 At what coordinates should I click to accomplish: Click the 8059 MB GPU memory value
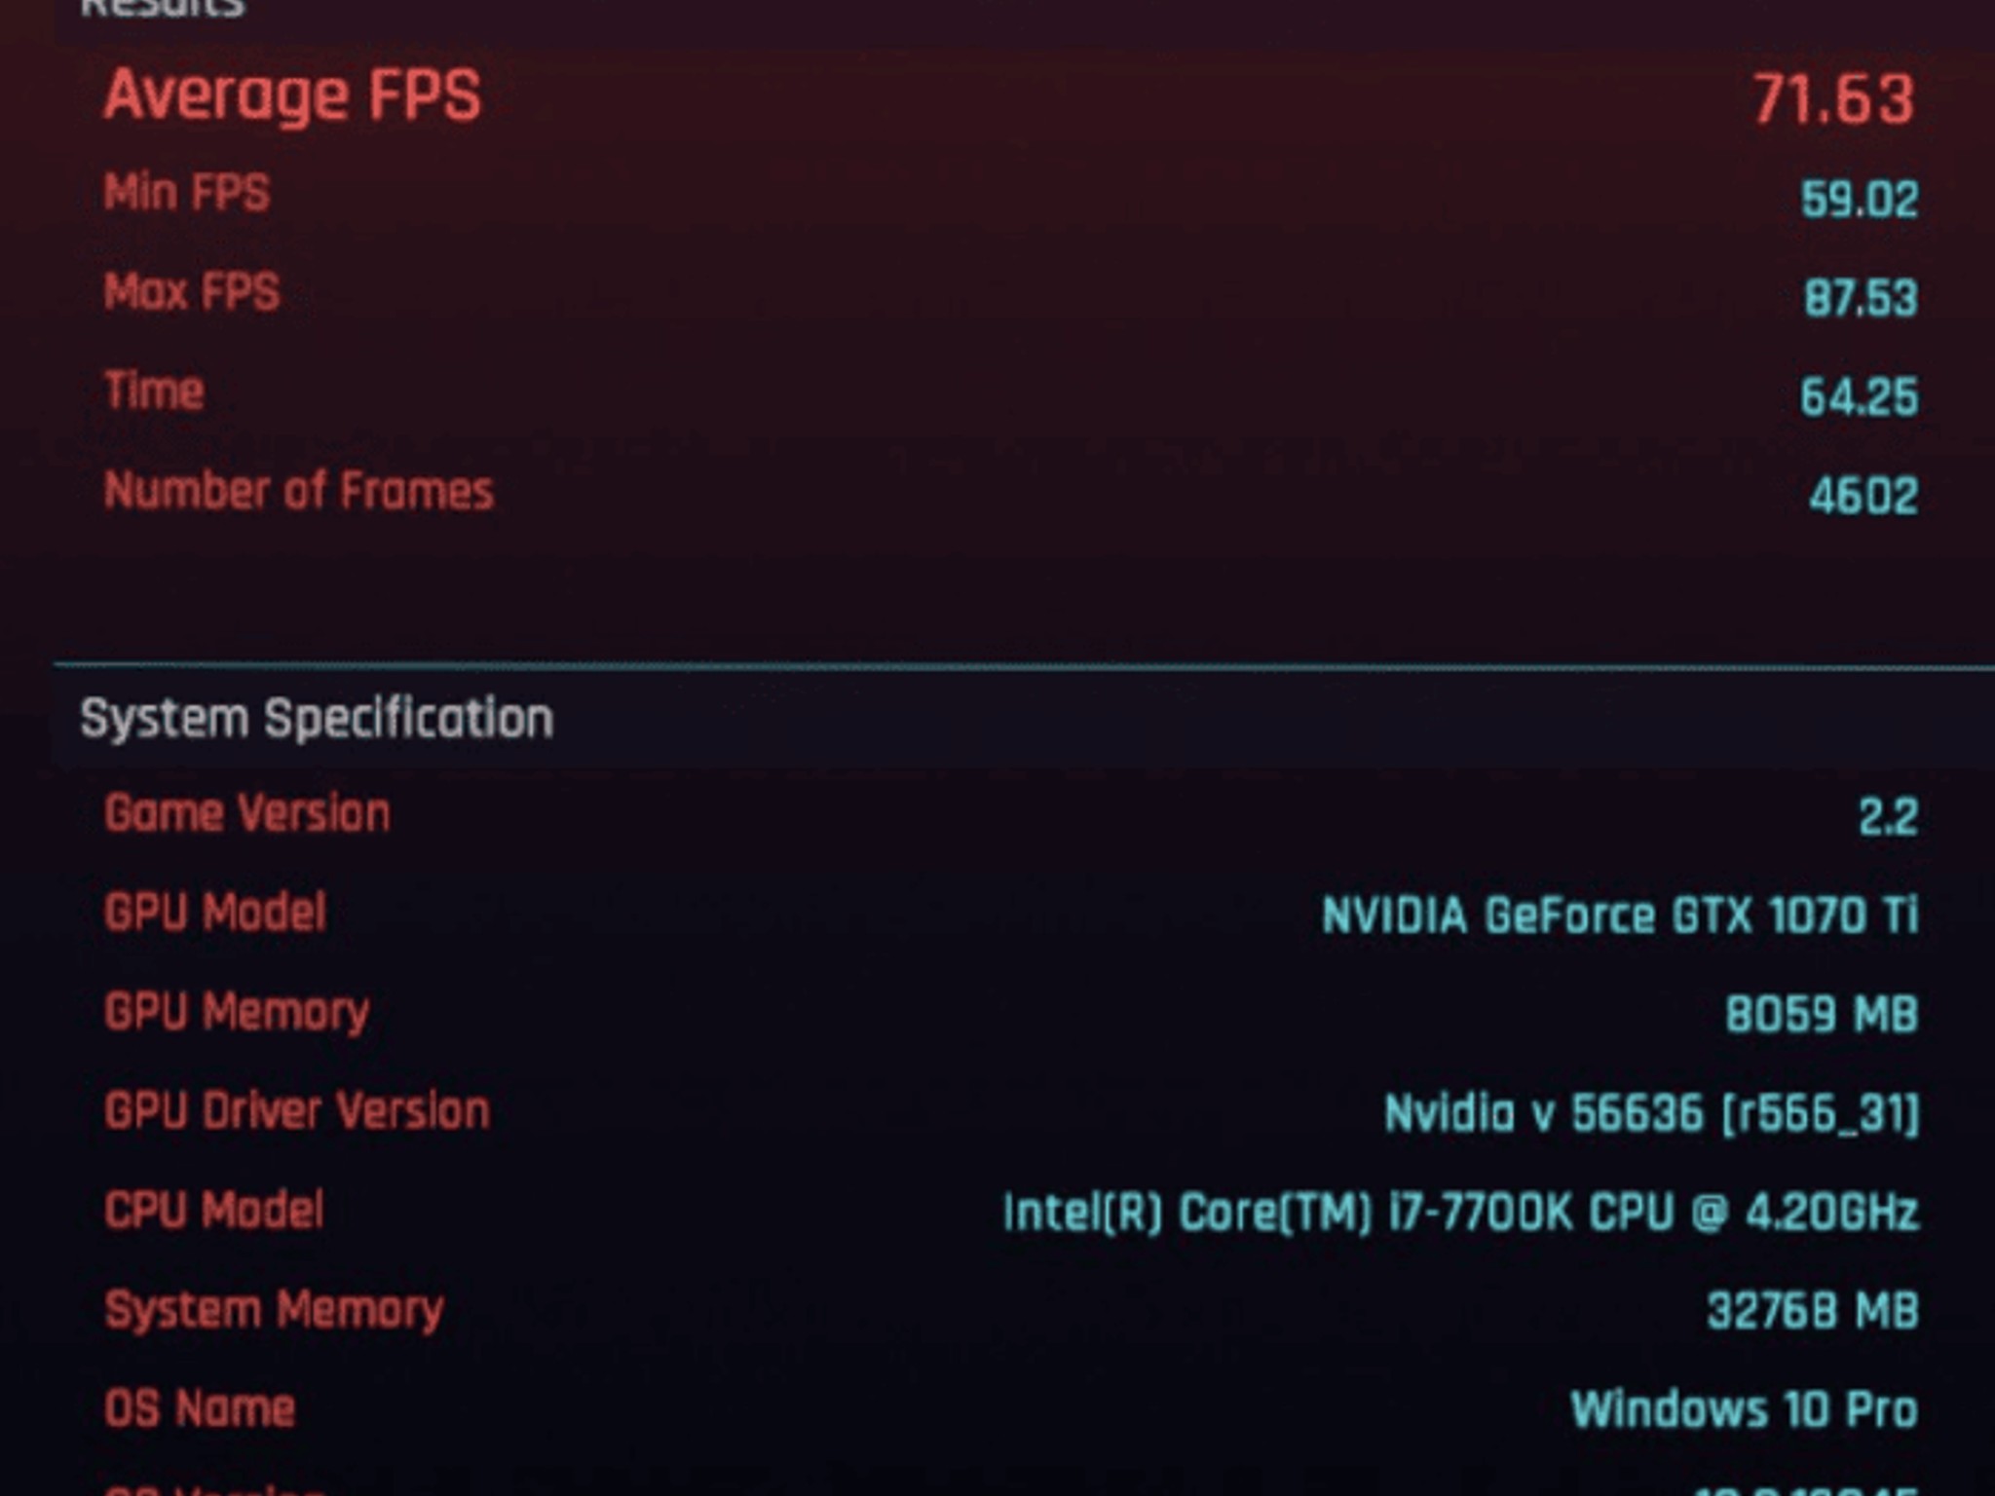pos(1822,1015)
